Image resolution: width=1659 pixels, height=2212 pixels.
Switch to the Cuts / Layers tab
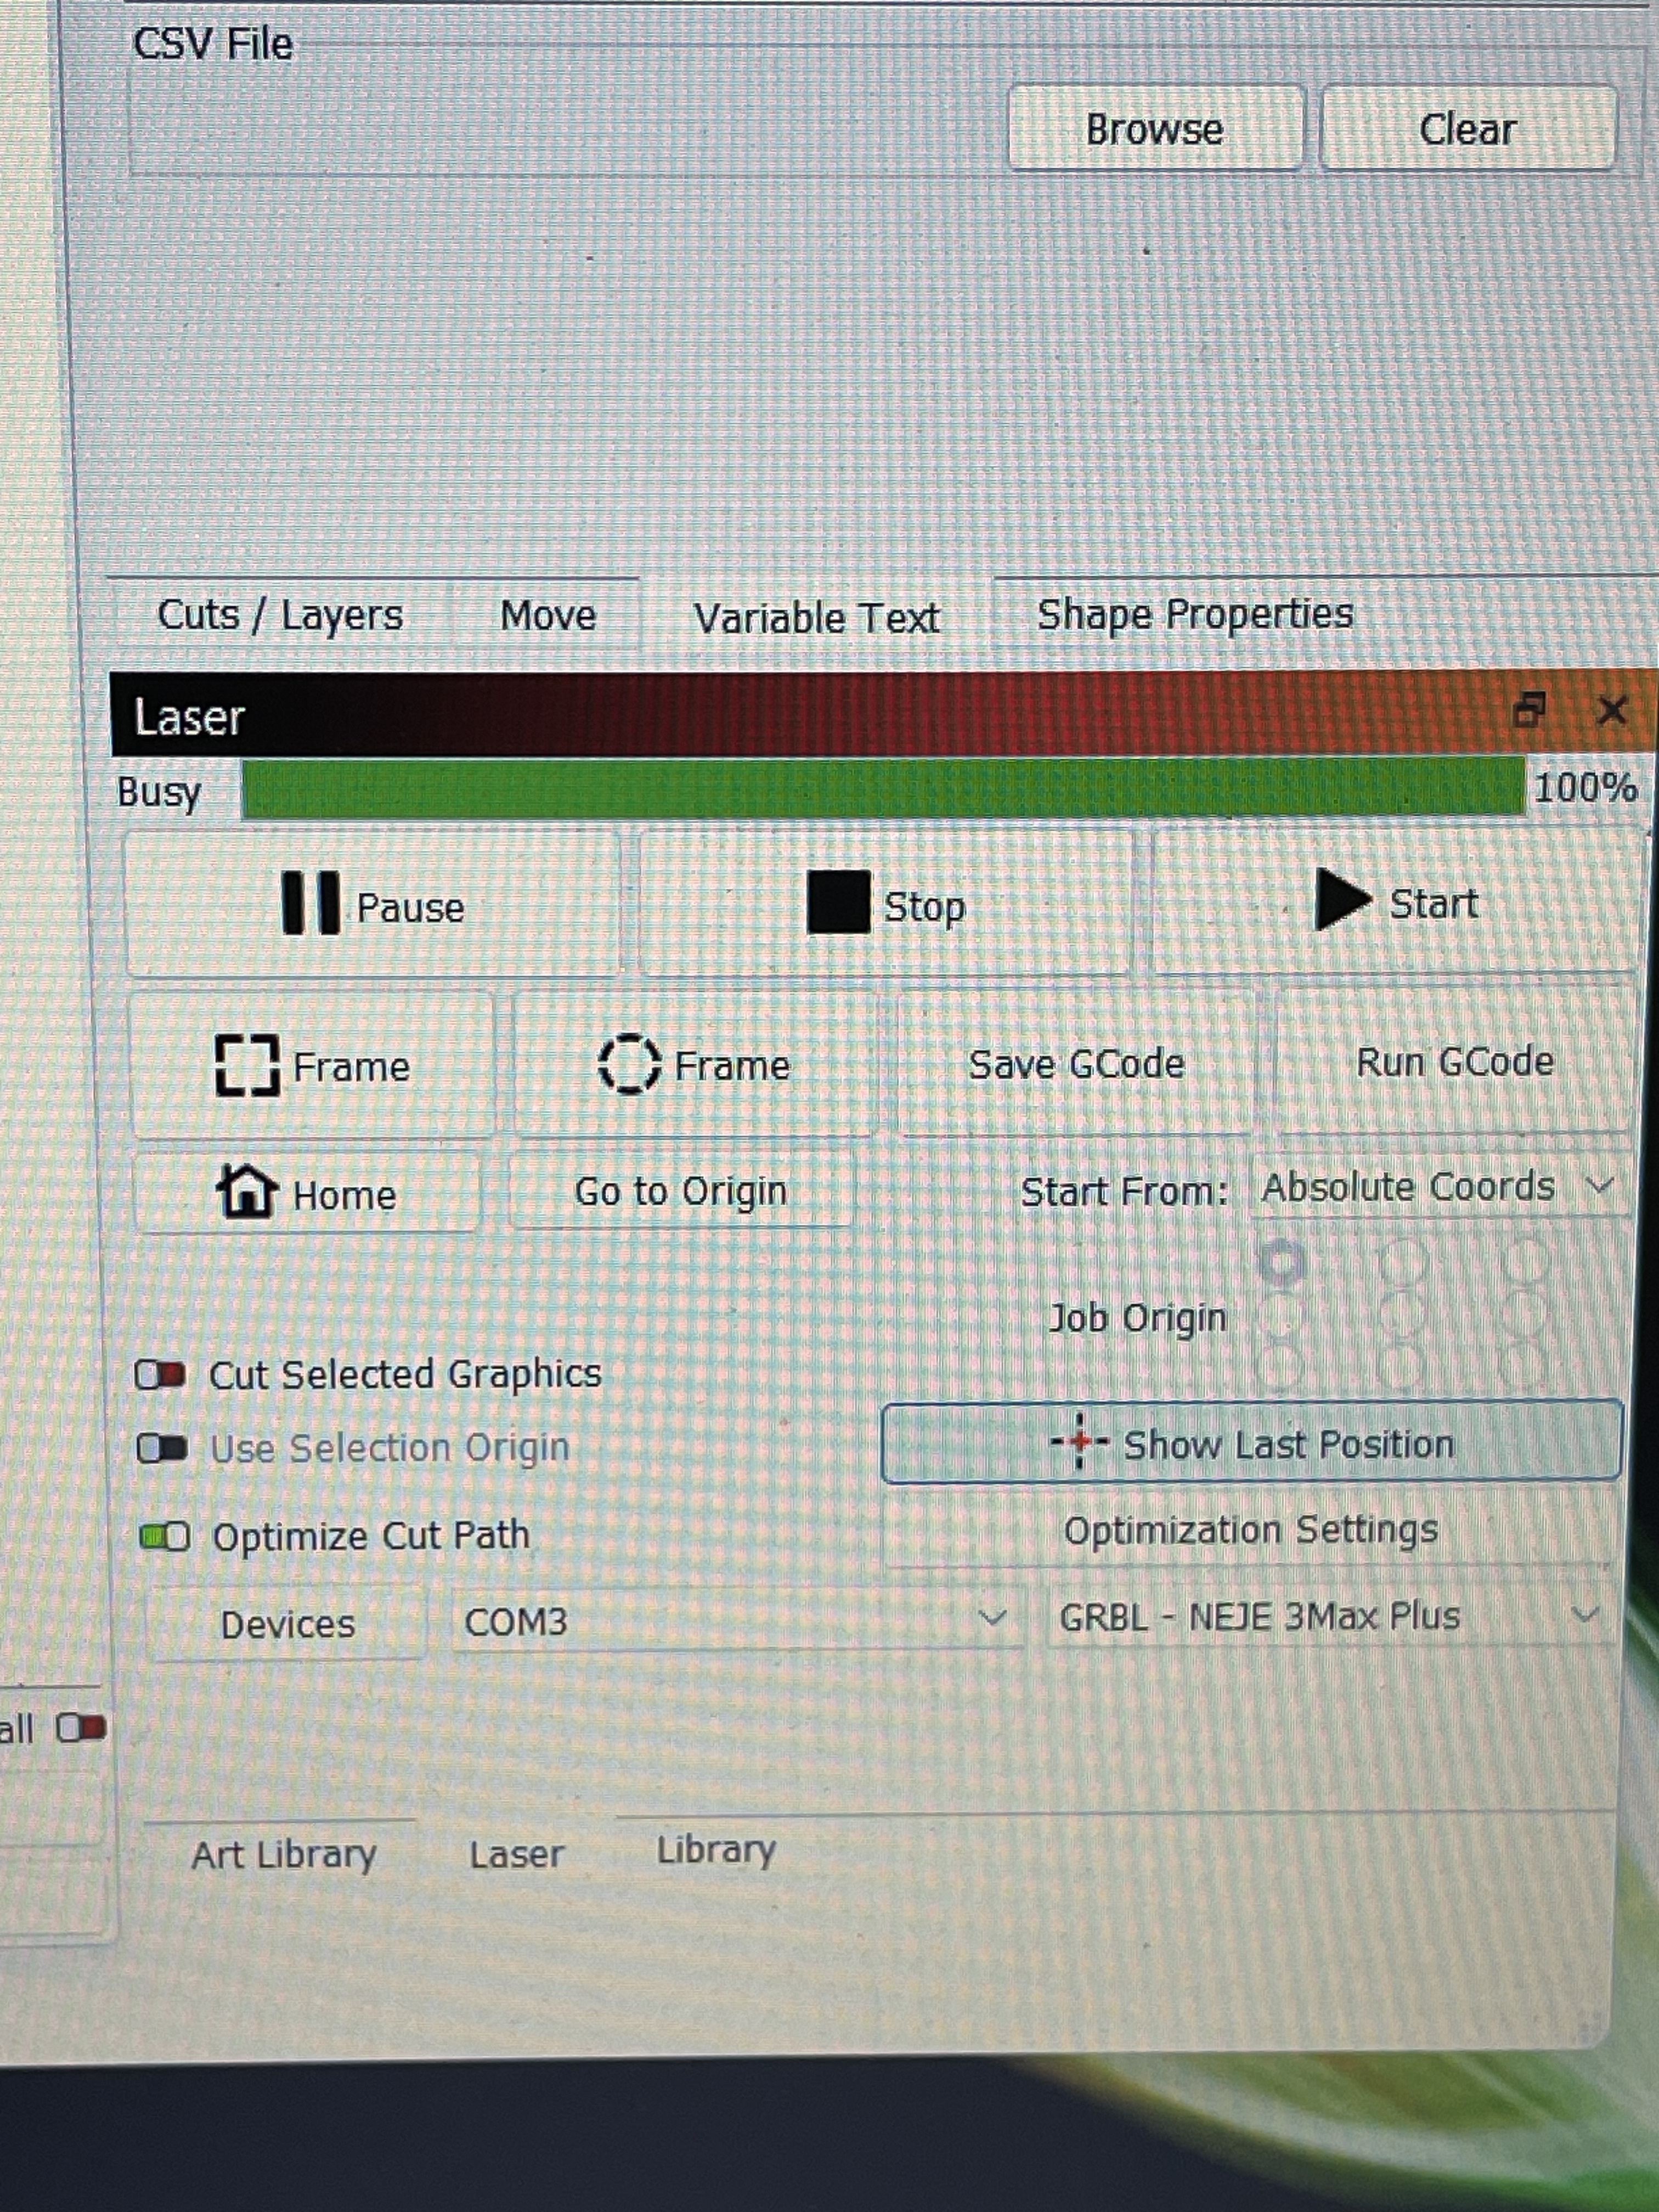point(280,615)
